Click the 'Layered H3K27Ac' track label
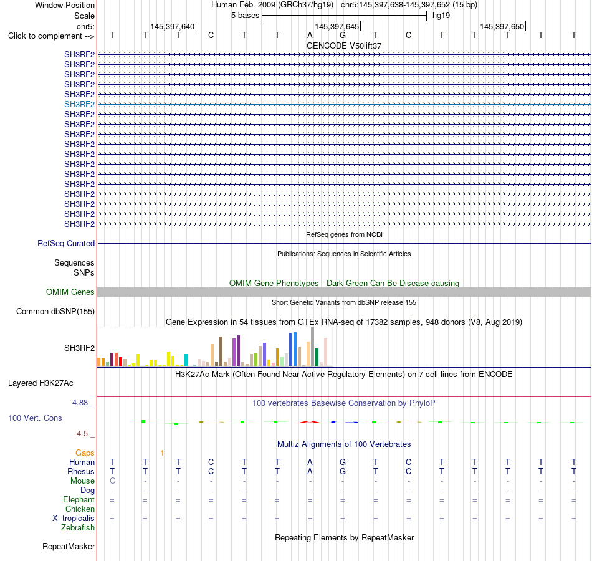Screen dimensions: 592x561 pyautogui.click(x=41, y=383)
